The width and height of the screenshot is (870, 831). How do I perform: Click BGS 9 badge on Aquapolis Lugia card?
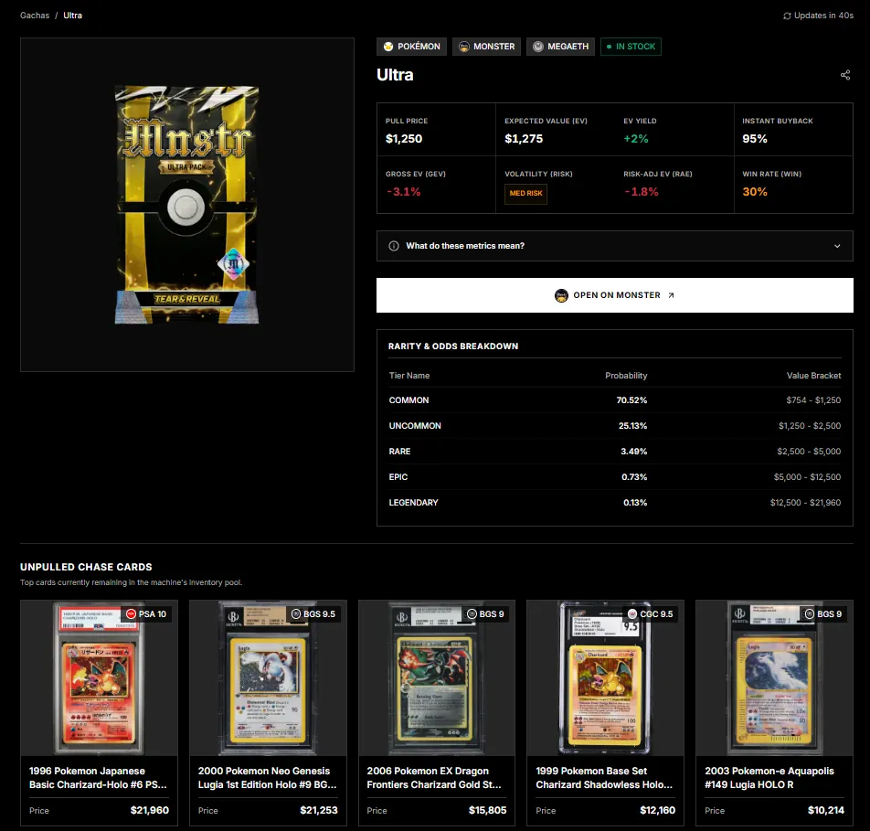coord(823,614)
